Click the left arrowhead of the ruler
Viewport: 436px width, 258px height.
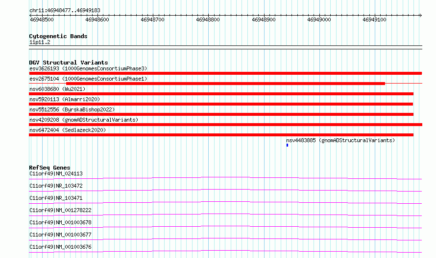tap(30, 15)
